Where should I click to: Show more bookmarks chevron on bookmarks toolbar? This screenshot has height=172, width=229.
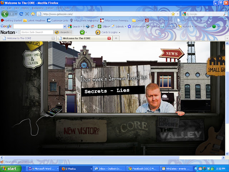coord(227,20)
